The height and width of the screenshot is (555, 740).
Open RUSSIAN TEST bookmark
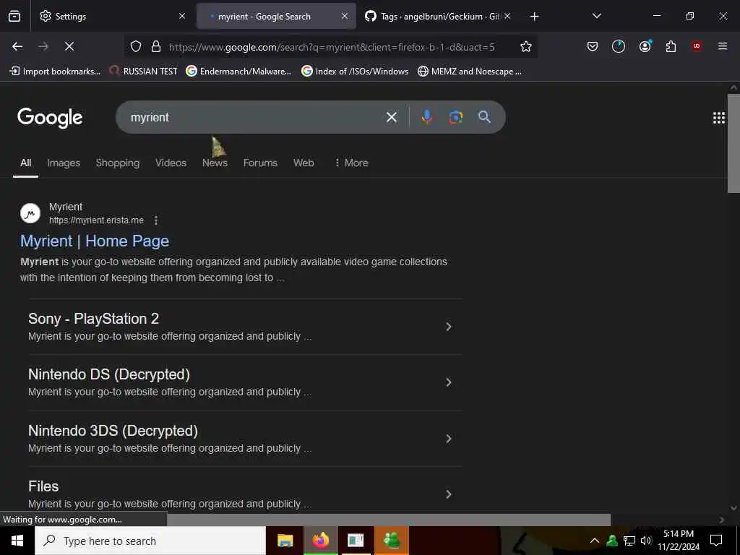click(143, 72)
